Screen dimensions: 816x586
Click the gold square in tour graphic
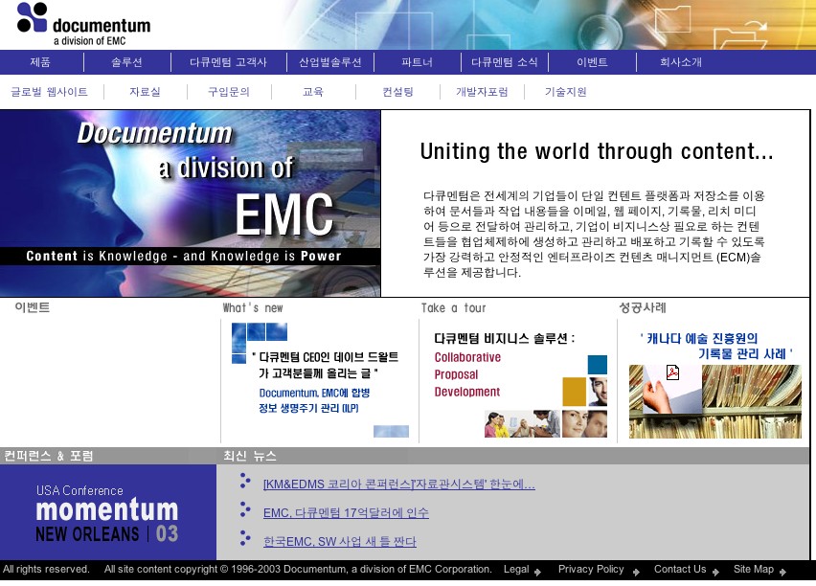pyautogui.click(x=575, y=392)
